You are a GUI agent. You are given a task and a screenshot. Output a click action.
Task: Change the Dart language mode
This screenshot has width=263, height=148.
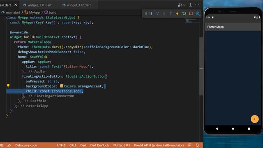click(83, 145)
